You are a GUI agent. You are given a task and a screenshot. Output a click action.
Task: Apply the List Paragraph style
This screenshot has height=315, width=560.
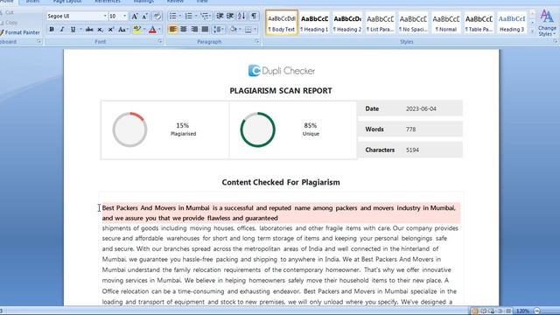pos(380,23)
